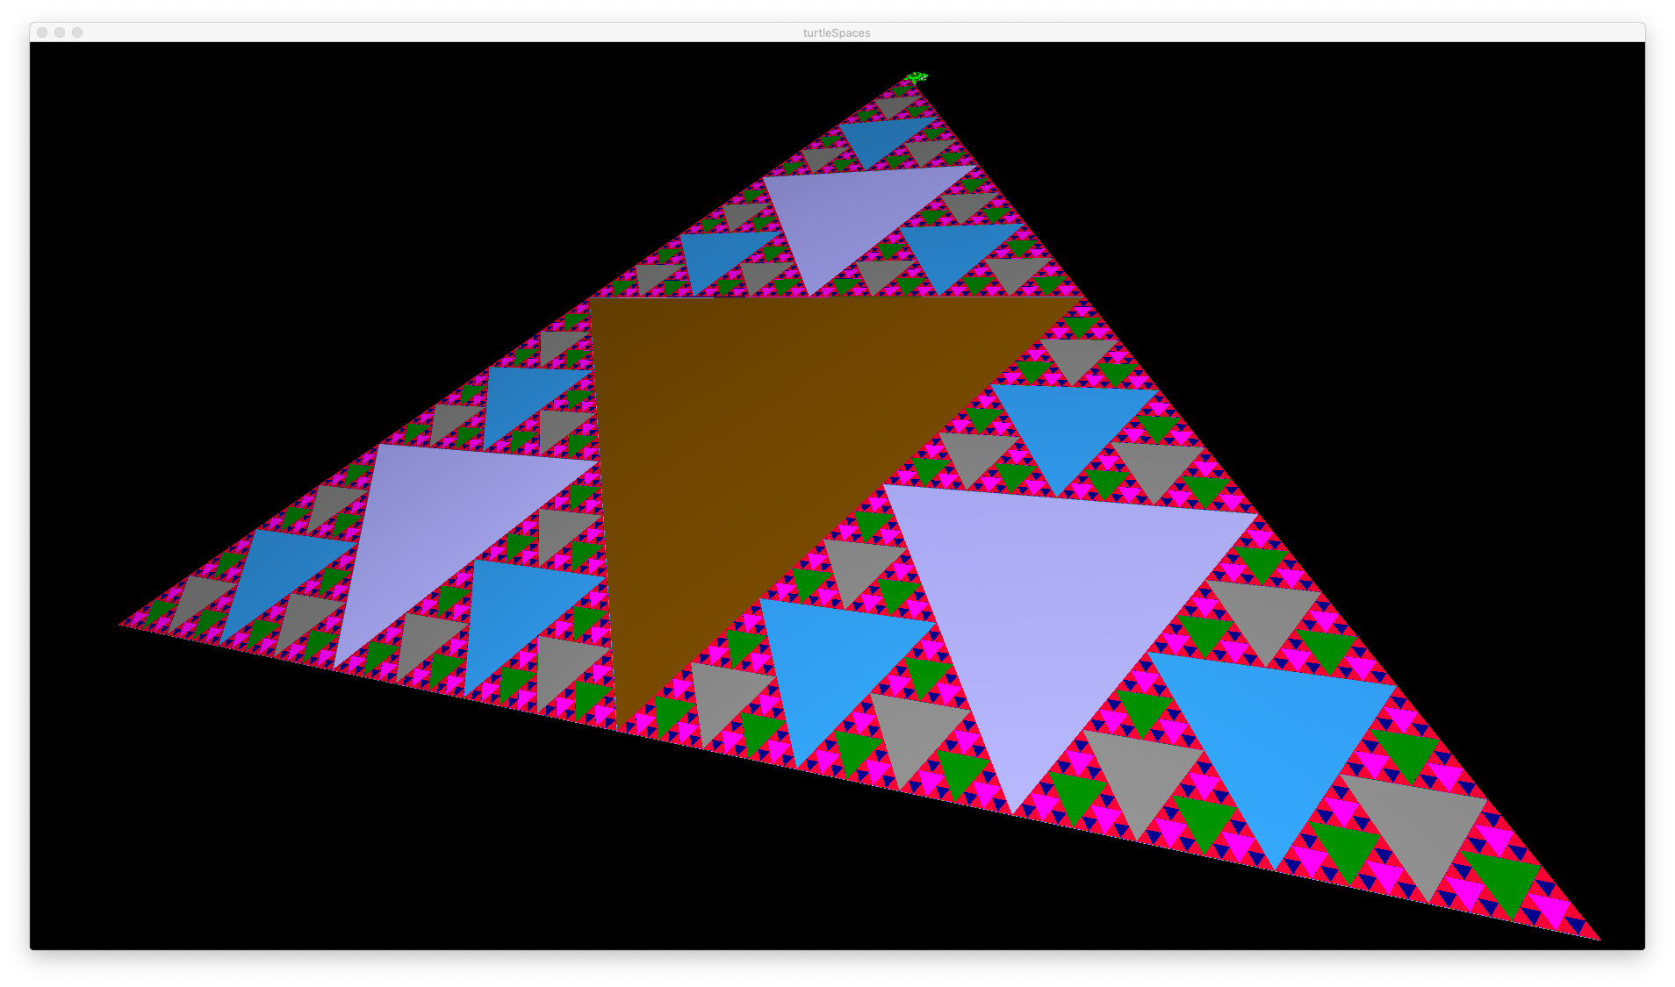Close the turtleSpaces window
1675x987 pixels.
click(42, 32)
